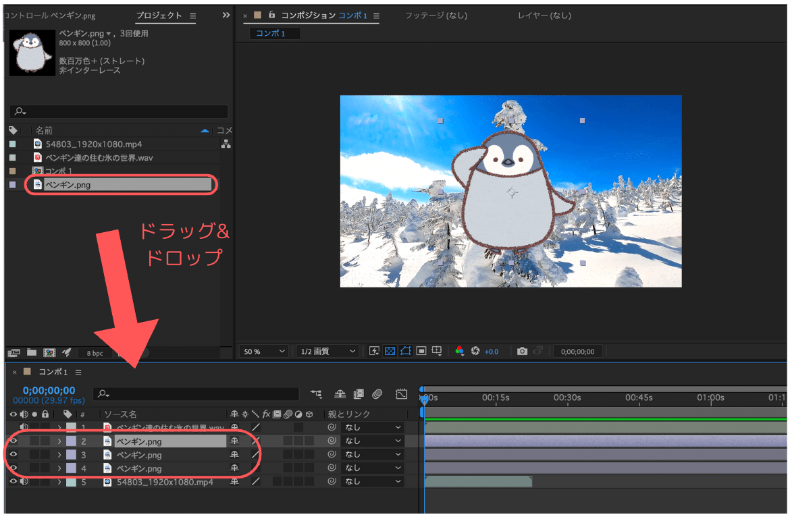Open parent dropdown for layer 5

click(372, 482)
